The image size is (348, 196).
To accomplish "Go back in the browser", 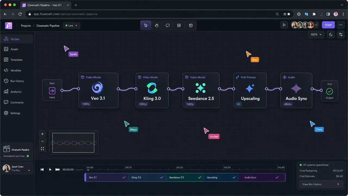I will click(x=5, y=14).
